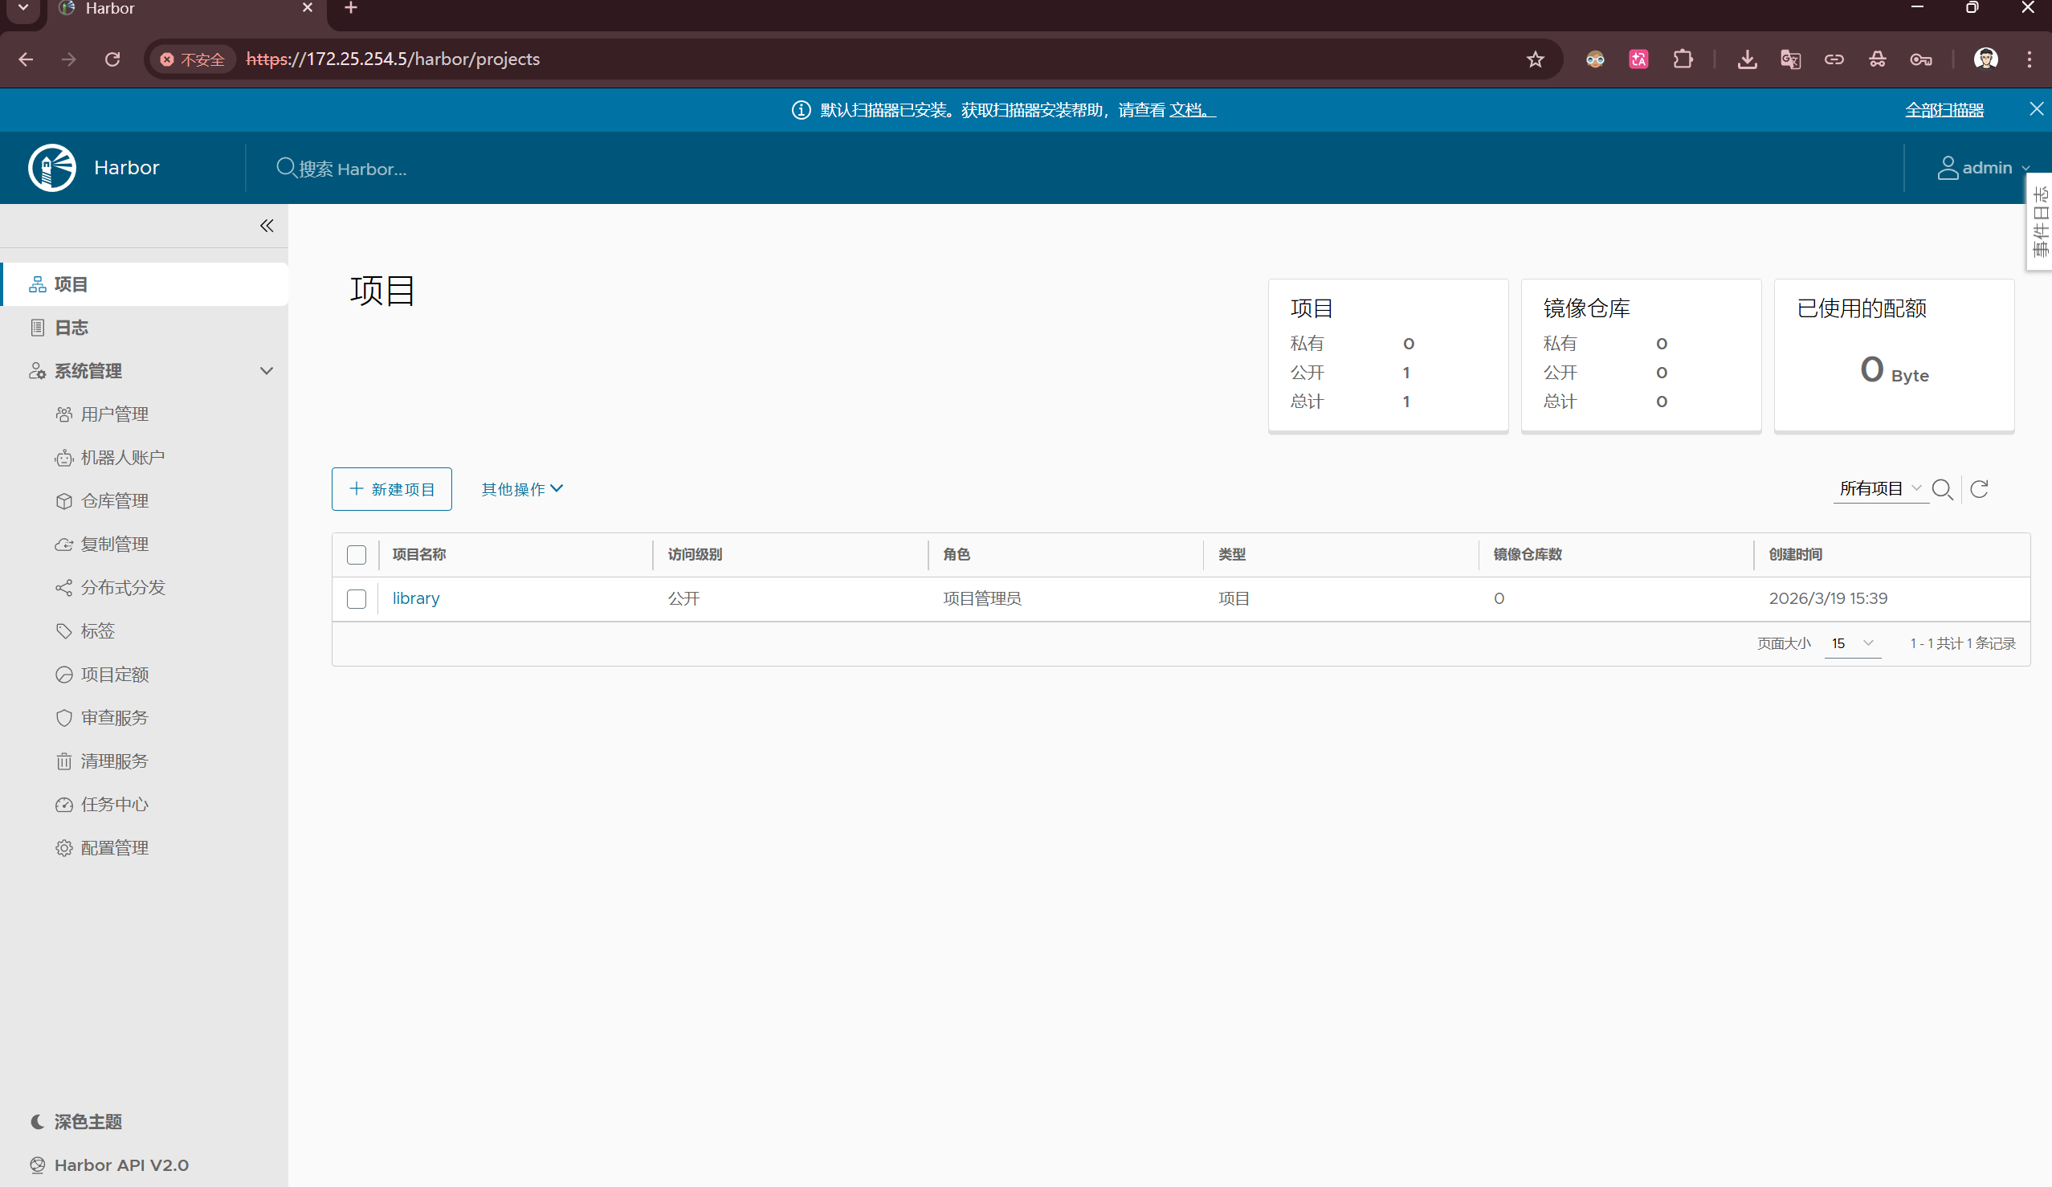The image size is (2052, 1187).
Task: Open page size 15 dropdown
Action: [x=1853, y=643]
